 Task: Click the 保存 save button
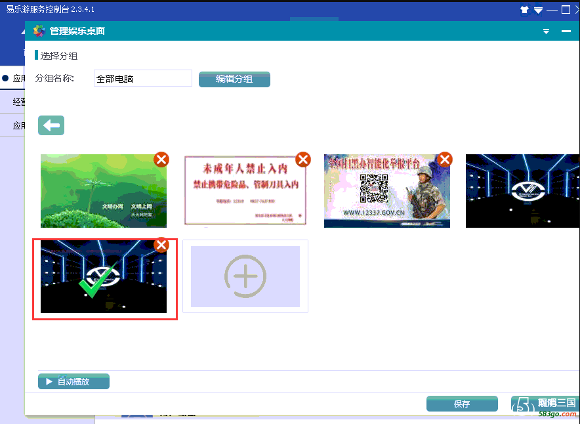(462, 404)
